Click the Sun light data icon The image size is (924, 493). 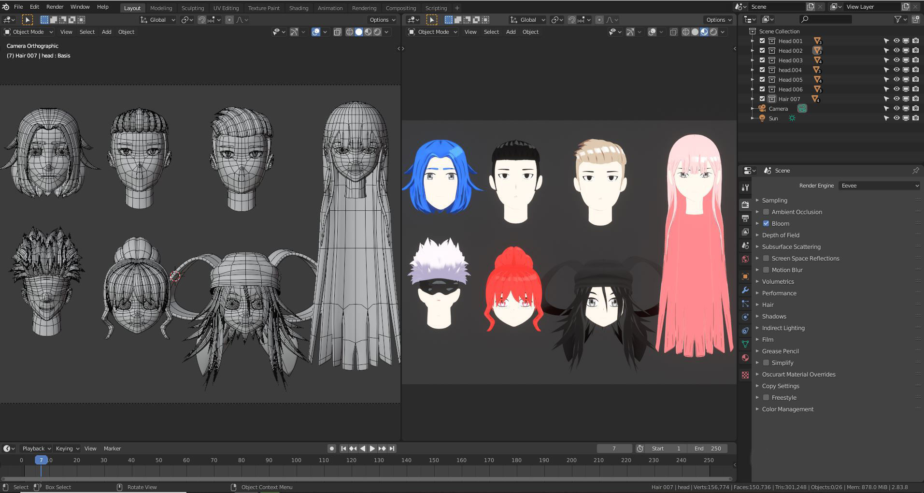[792, 118]
